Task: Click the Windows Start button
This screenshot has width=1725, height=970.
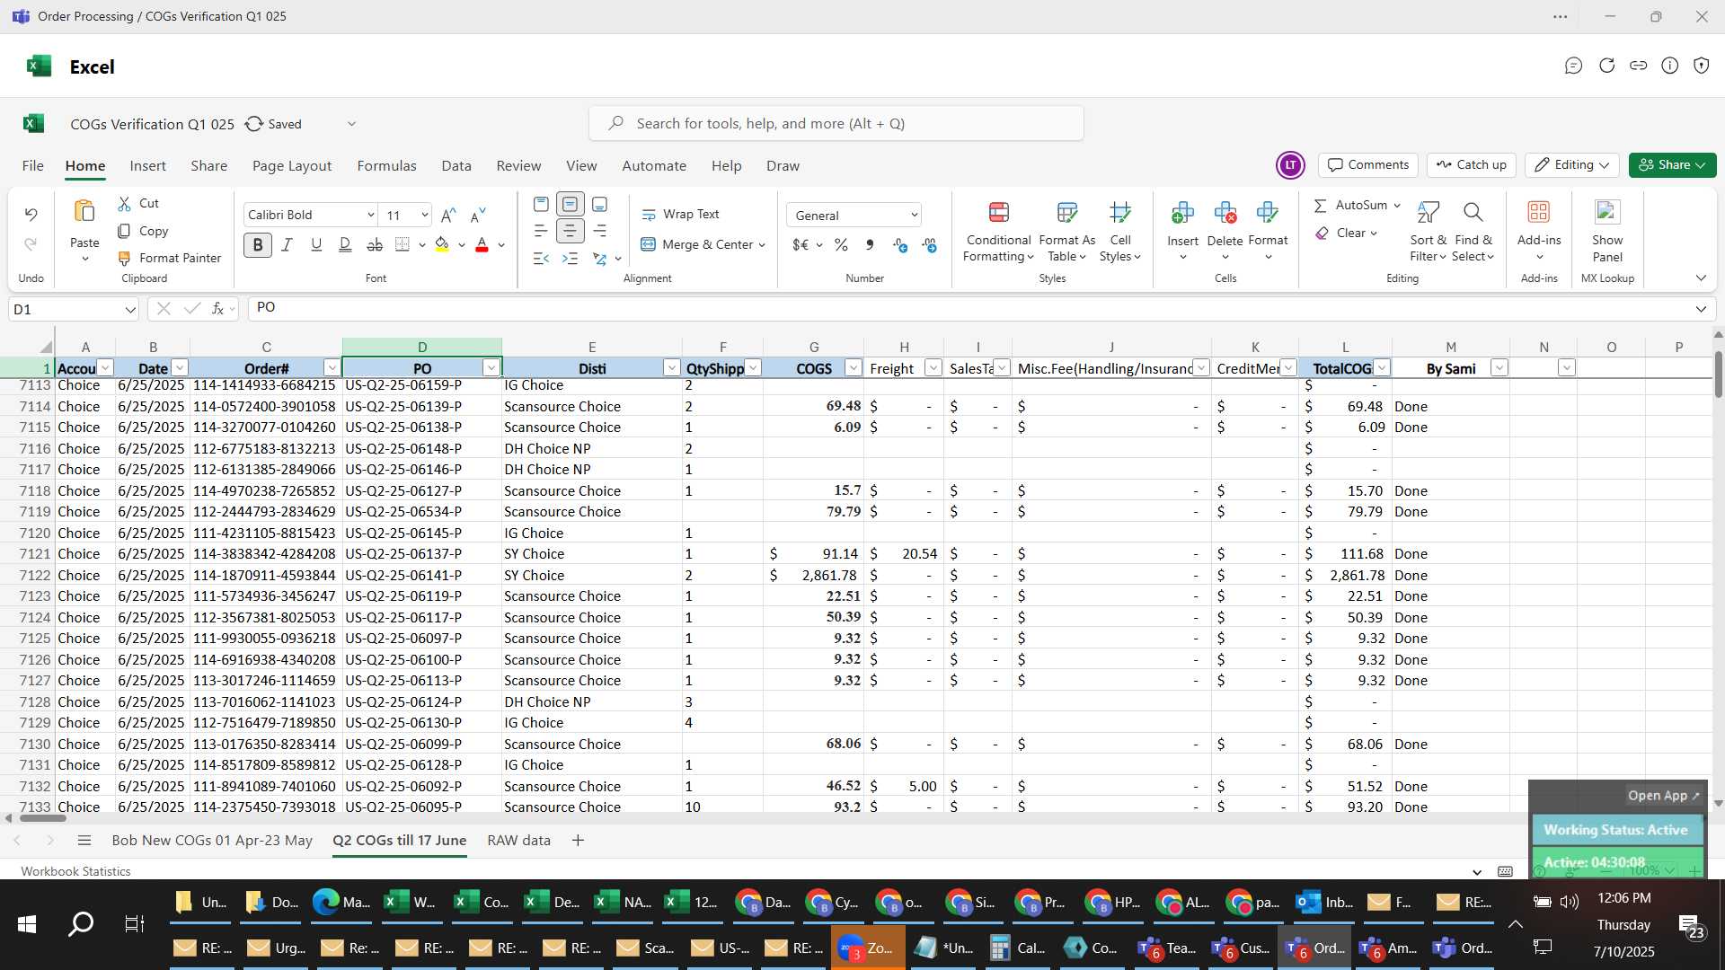Action: click(26, 924)
